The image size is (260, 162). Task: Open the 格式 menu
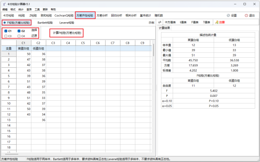pos(13,10)
